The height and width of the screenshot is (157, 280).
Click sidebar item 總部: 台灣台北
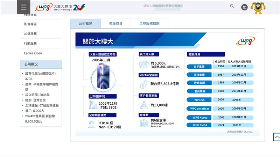(x=35, y=100)
